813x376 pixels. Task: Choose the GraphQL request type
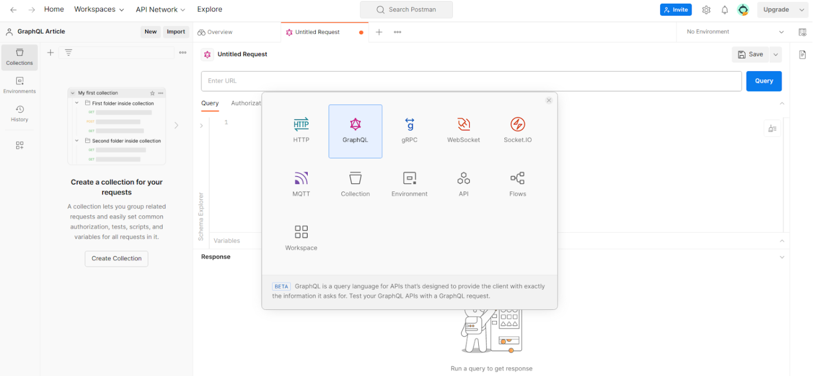(x=355, y=131)
